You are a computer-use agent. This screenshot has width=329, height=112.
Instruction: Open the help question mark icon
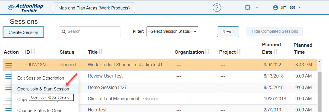click(217, 8)
